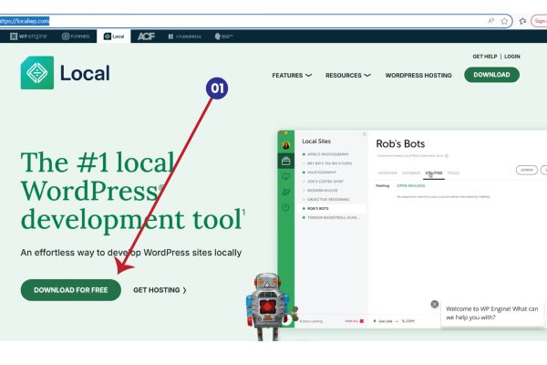
Task: Close the WP Engine chat popup
Action: point(434,304)
